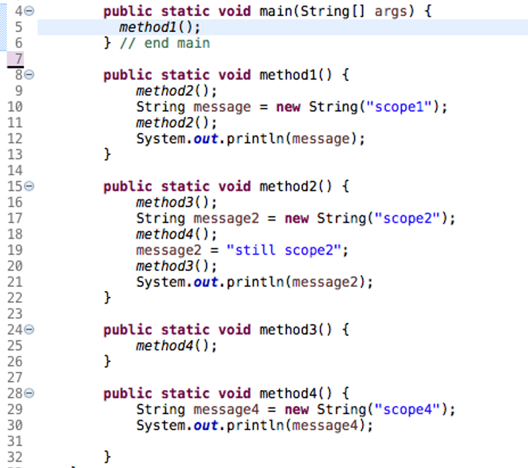Image resolution: width=528 pixels, height=468 pixels.
Task: Collapse method3 at the line 24 fold marker
Action: 29,330
